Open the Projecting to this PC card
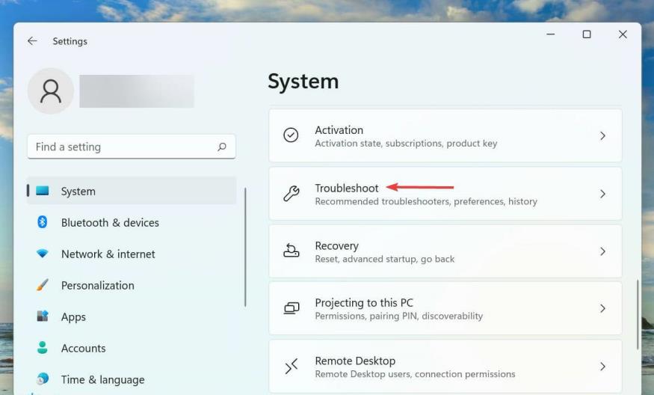The image size is (654, 395). (x=445, y=308)
